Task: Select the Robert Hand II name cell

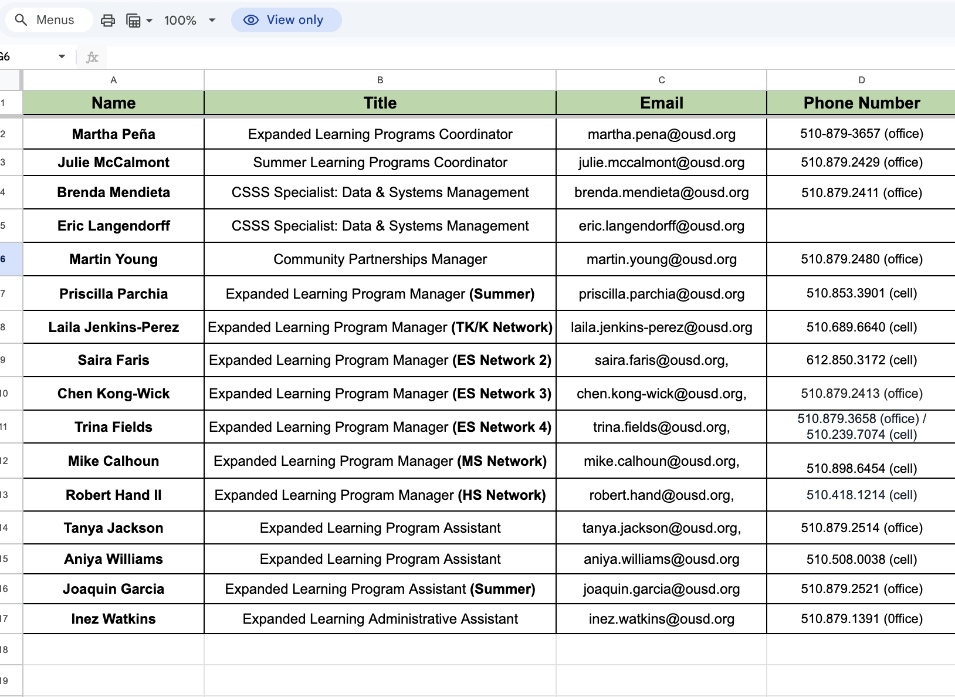Action: pos(114,495)
